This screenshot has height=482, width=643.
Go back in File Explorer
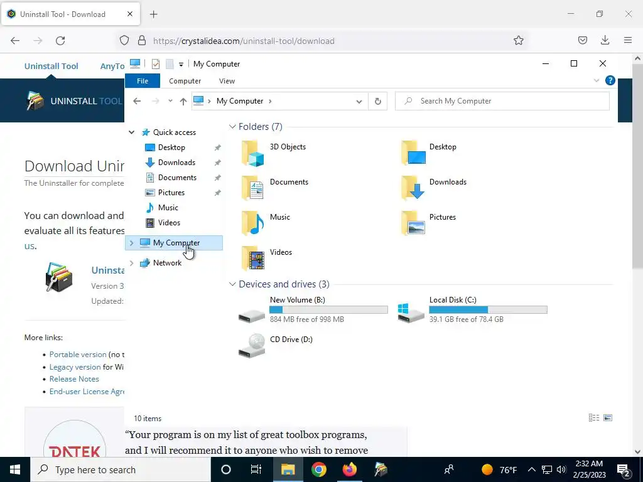click(137, 101)
